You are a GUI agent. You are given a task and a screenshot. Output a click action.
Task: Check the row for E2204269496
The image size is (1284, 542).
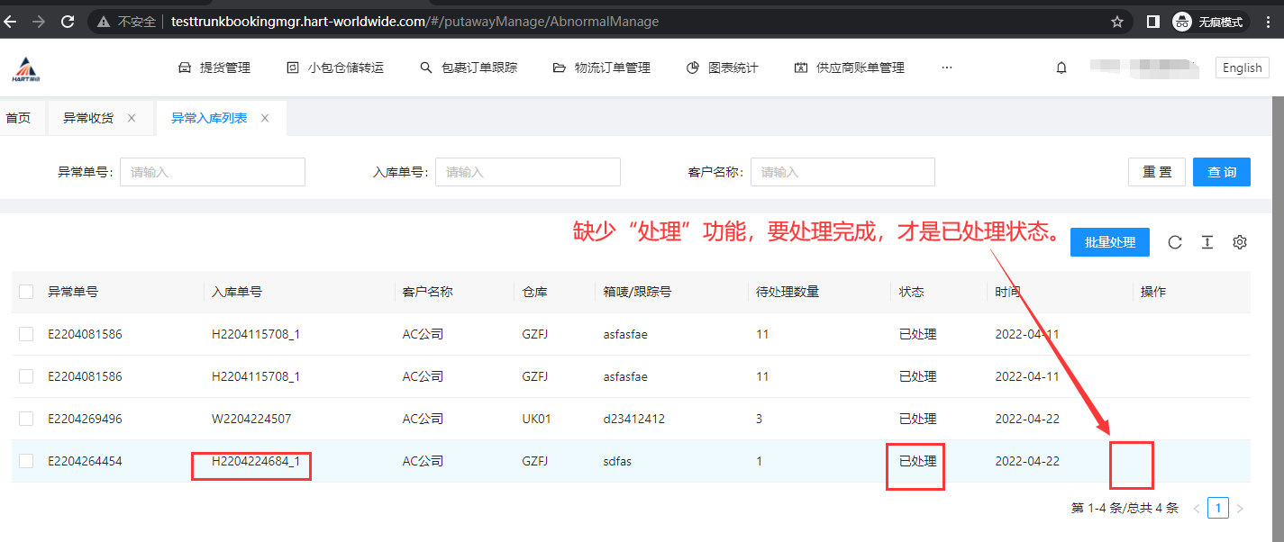(26, 419)
